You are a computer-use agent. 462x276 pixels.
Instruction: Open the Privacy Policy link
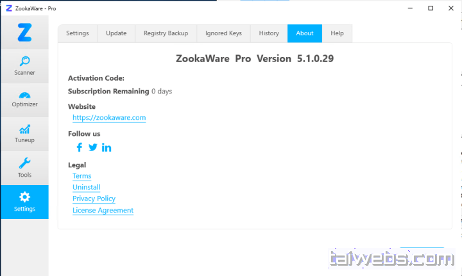[x=94, y=199]
